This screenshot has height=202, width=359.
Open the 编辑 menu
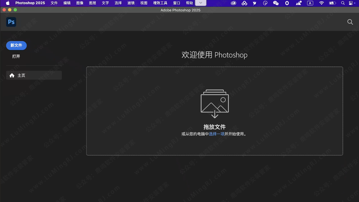(67, 3)
